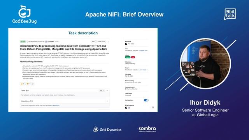Click the CoffeeJug logo
249x140 pixels.
coord(25,14)
